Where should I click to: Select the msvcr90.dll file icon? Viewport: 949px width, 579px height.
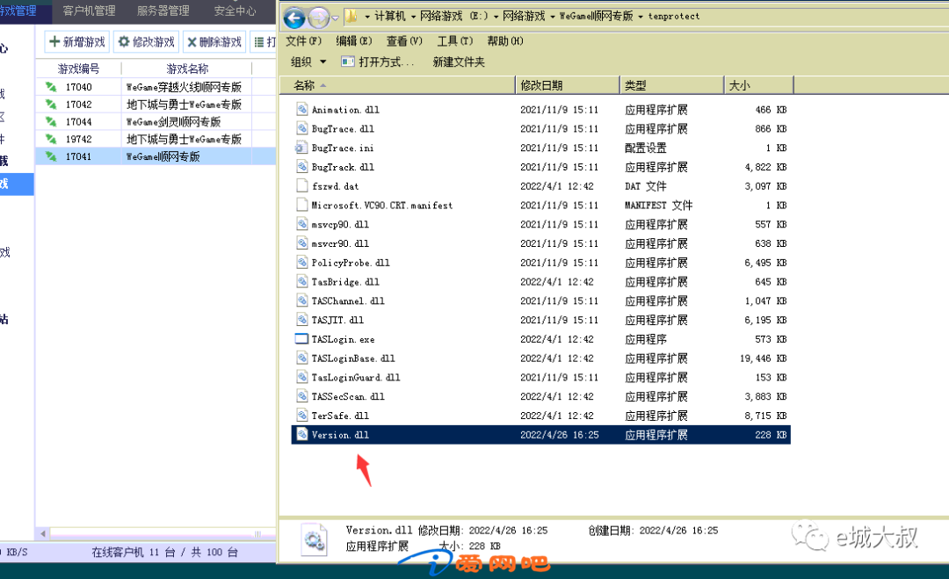coord(302,243)
